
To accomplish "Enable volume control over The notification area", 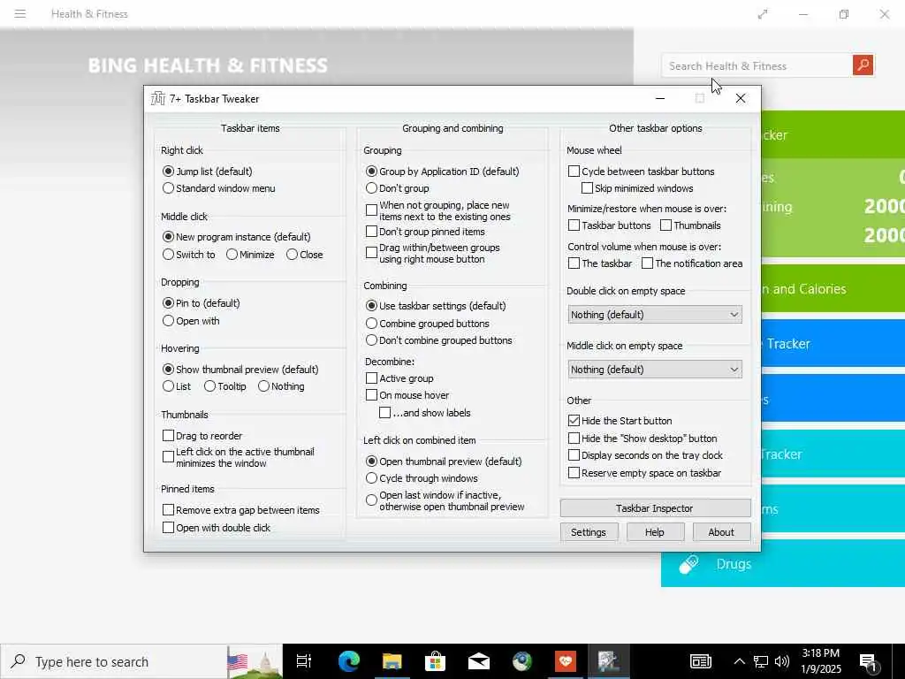I will coord(692,263).
